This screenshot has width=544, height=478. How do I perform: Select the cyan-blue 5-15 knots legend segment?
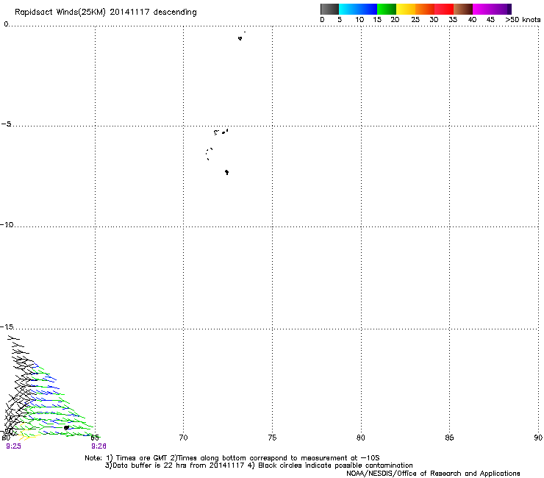click(358, 9)
